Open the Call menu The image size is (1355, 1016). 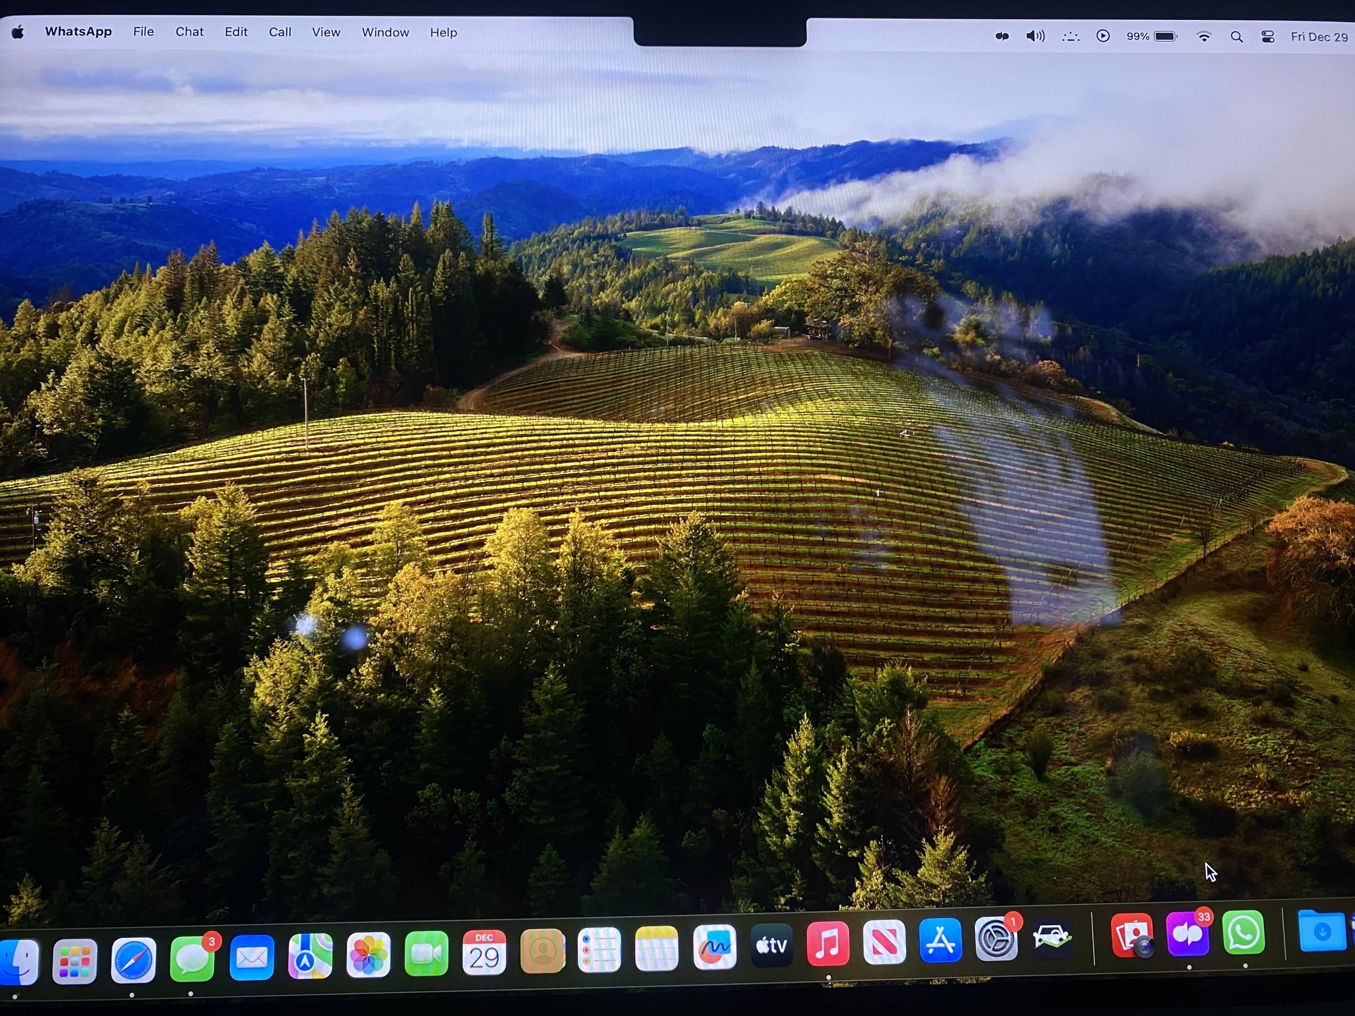click(x=280, y=32)
